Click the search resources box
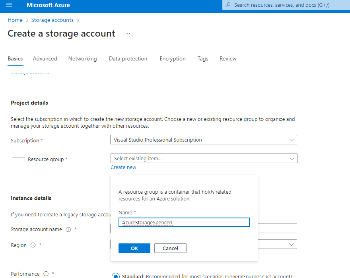Viewport: 350px width, 278px height. coord(286,5)
